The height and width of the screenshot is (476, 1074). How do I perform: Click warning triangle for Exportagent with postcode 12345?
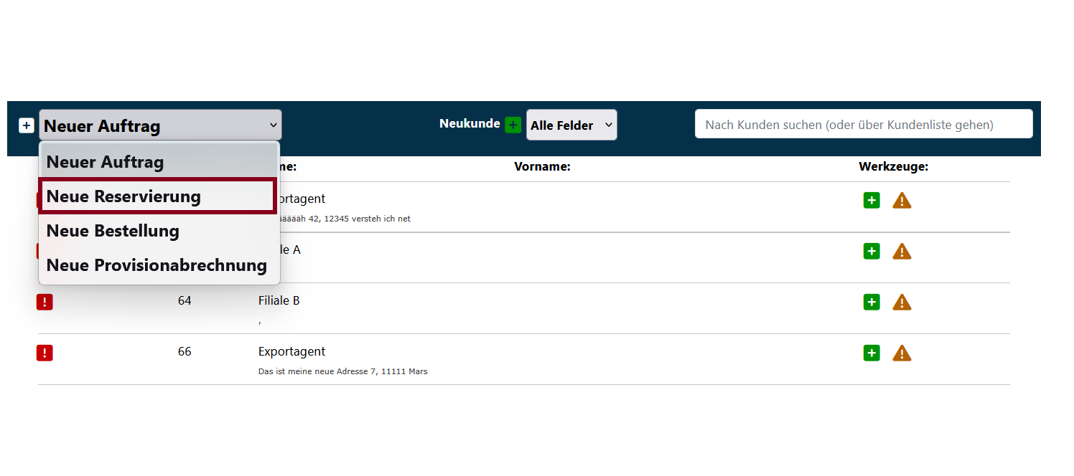[x=902, y=201]
